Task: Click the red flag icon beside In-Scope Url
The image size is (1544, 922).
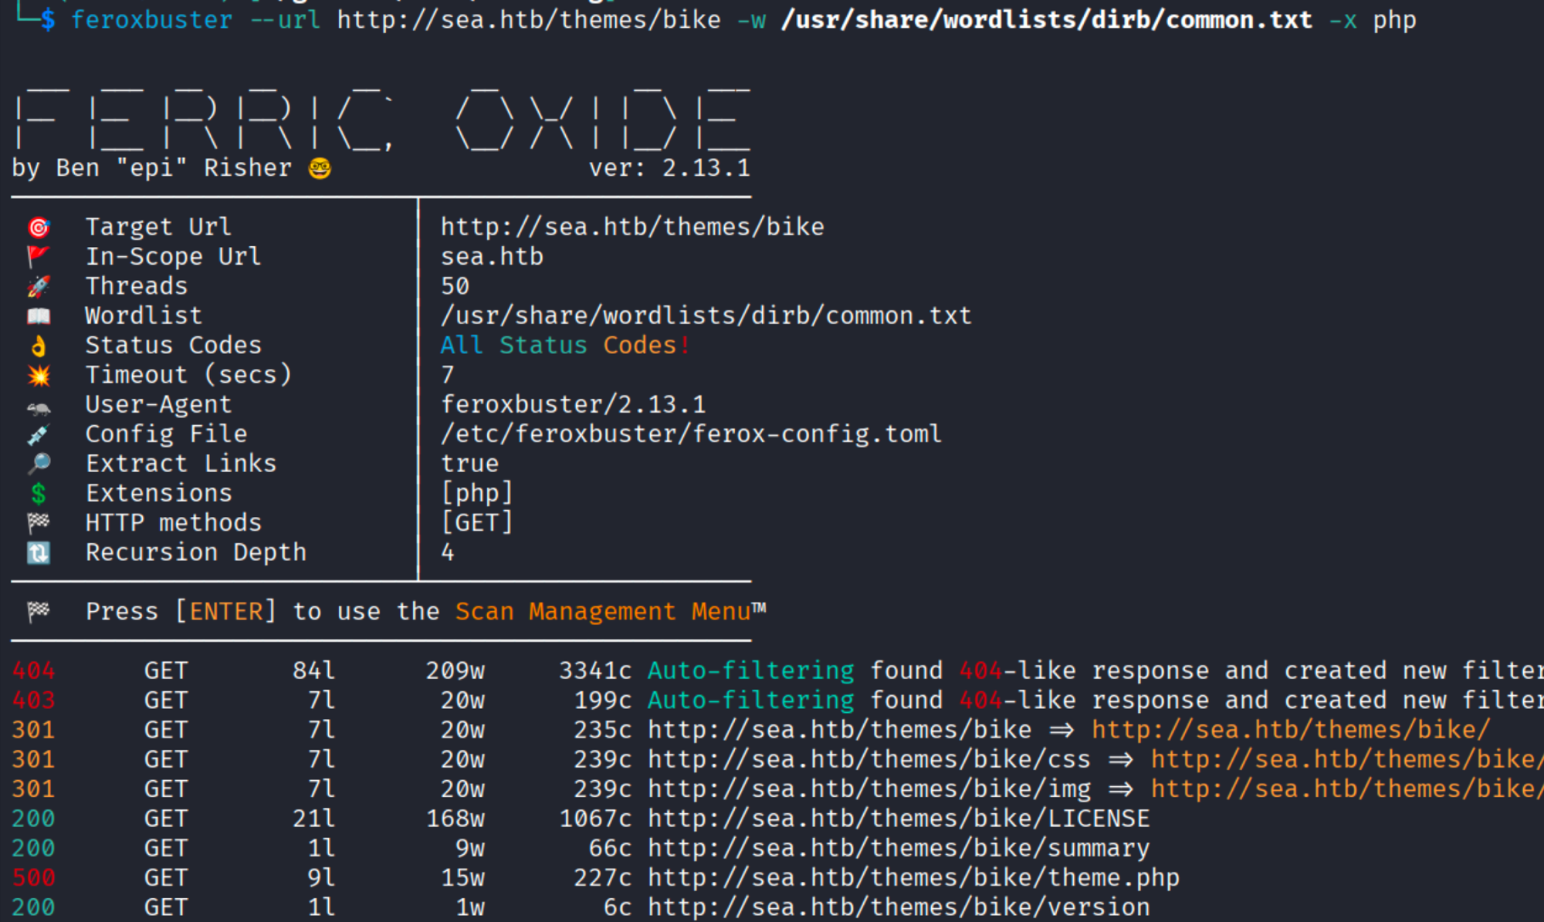Action: pos(39,256)
